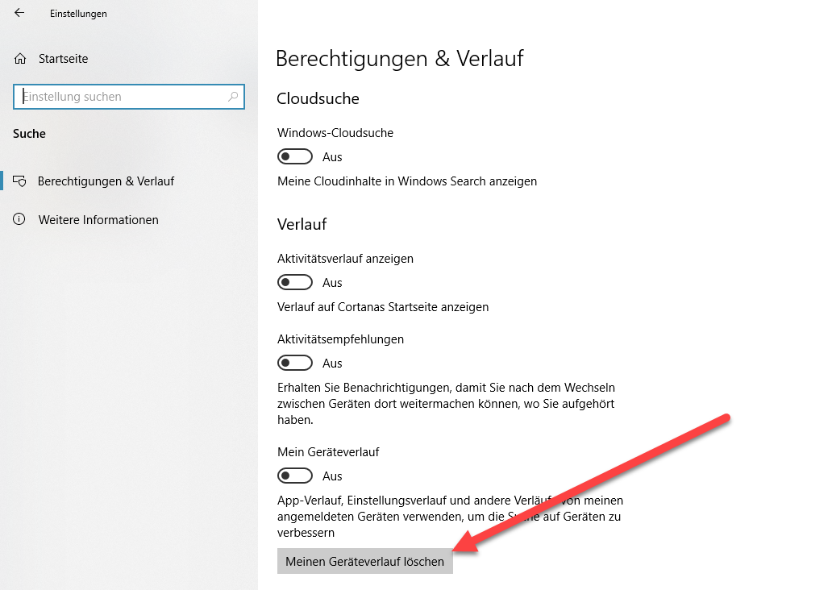Click Meine Cloudinhalte in Windows Search text
This screenshot has width=832, height=590.
click(x=407, y=181)
